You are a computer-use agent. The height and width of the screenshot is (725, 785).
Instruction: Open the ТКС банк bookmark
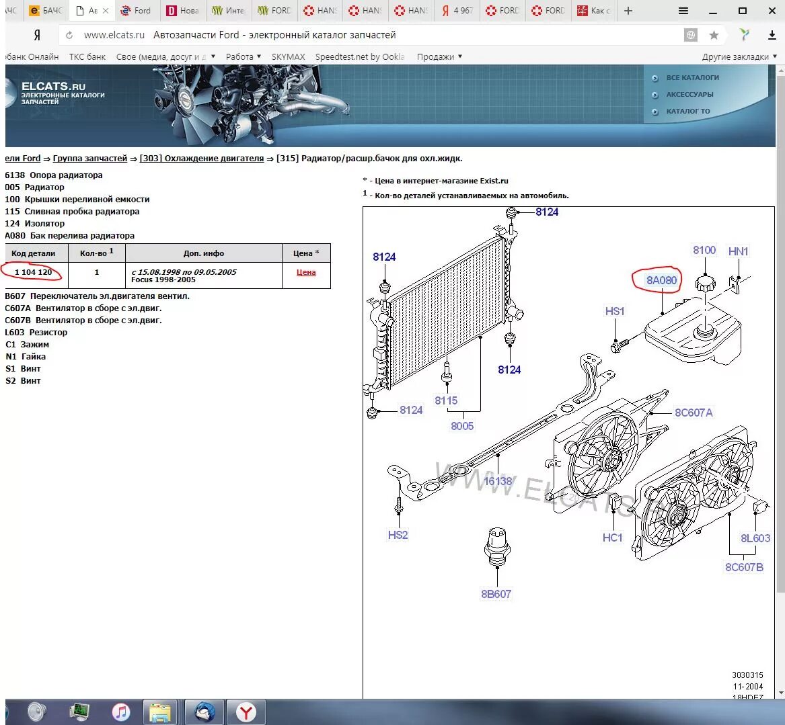point(87,57)
